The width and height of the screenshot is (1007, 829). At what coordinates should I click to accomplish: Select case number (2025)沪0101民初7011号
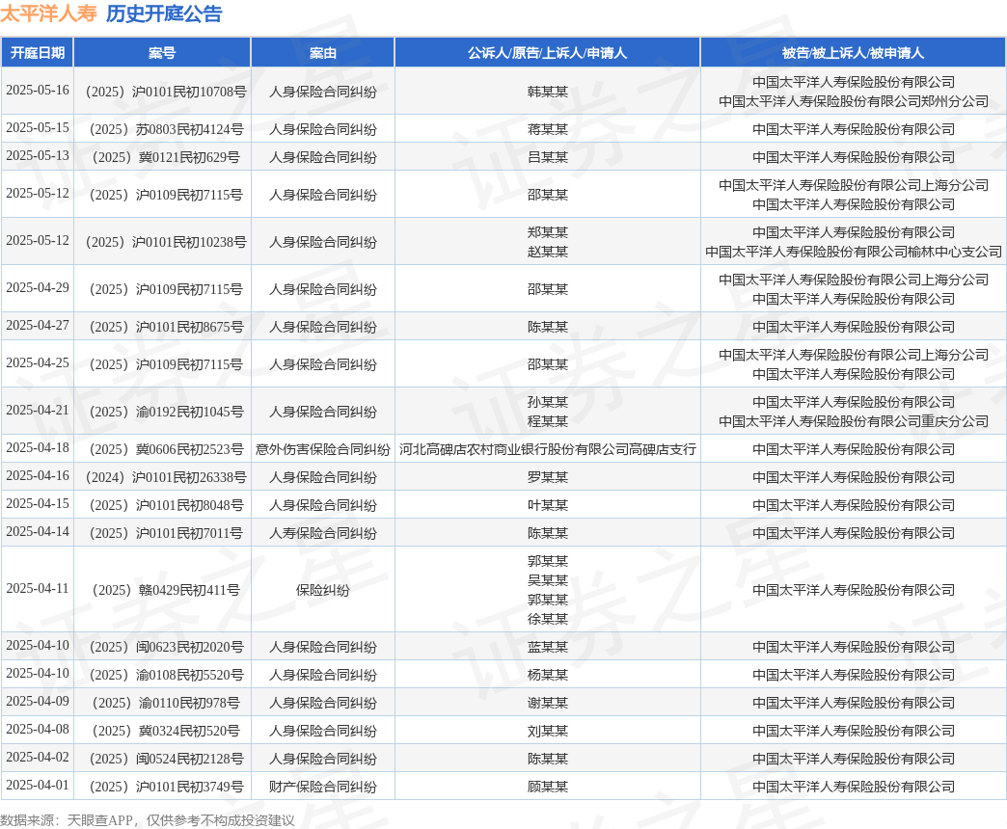[166, 533]
